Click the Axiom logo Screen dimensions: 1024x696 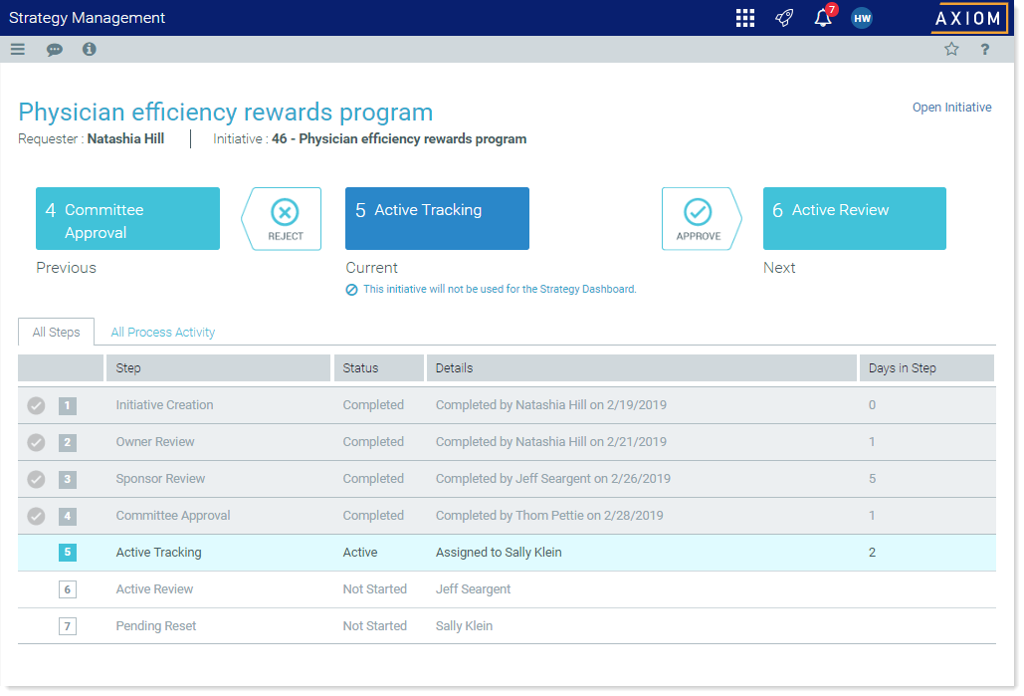[x=967, y=18]
